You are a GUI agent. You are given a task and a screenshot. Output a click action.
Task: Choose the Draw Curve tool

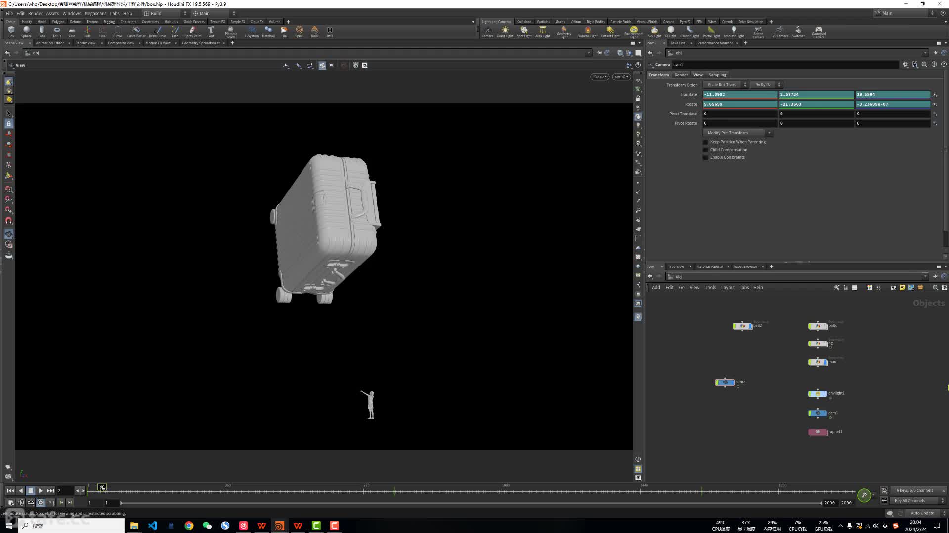[157, 32]
